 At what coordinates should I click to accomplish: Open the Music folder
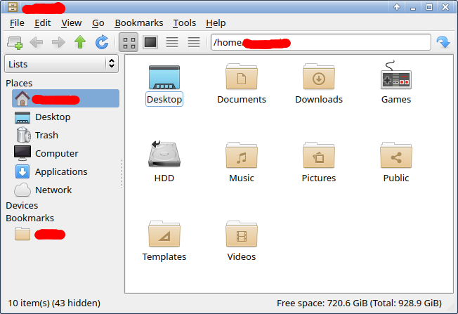pyautogui.click(x=241, y=157)
